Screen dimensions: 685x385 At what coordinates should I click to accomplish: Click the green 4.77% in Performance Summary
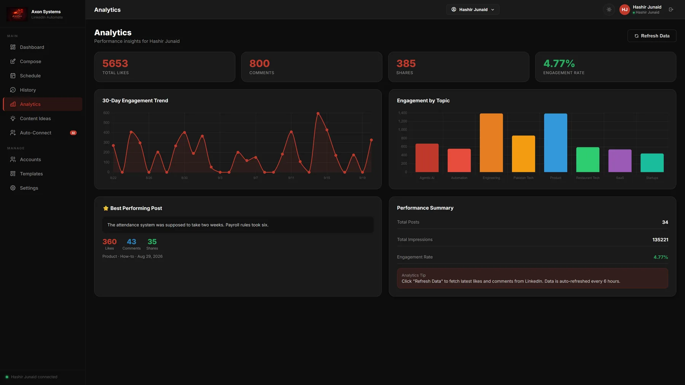[661, 257]
